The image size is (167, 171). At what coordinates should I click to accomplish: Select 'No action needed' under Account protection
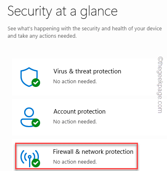75,122
